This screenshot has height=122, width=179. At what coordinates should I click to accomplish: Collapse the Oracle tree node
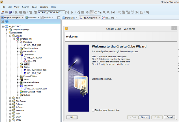10,36
